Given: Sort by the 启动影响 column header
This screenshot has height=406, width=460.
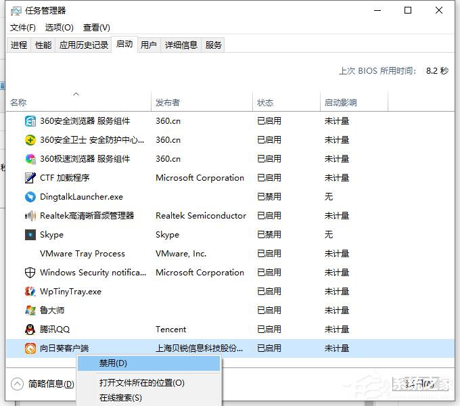Looking at the screenshot, I should click(x=340, y=103).
